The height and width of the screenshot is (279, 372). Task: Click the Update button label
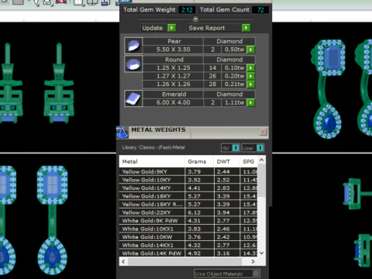pyautogui.click(x=153, y=28)
